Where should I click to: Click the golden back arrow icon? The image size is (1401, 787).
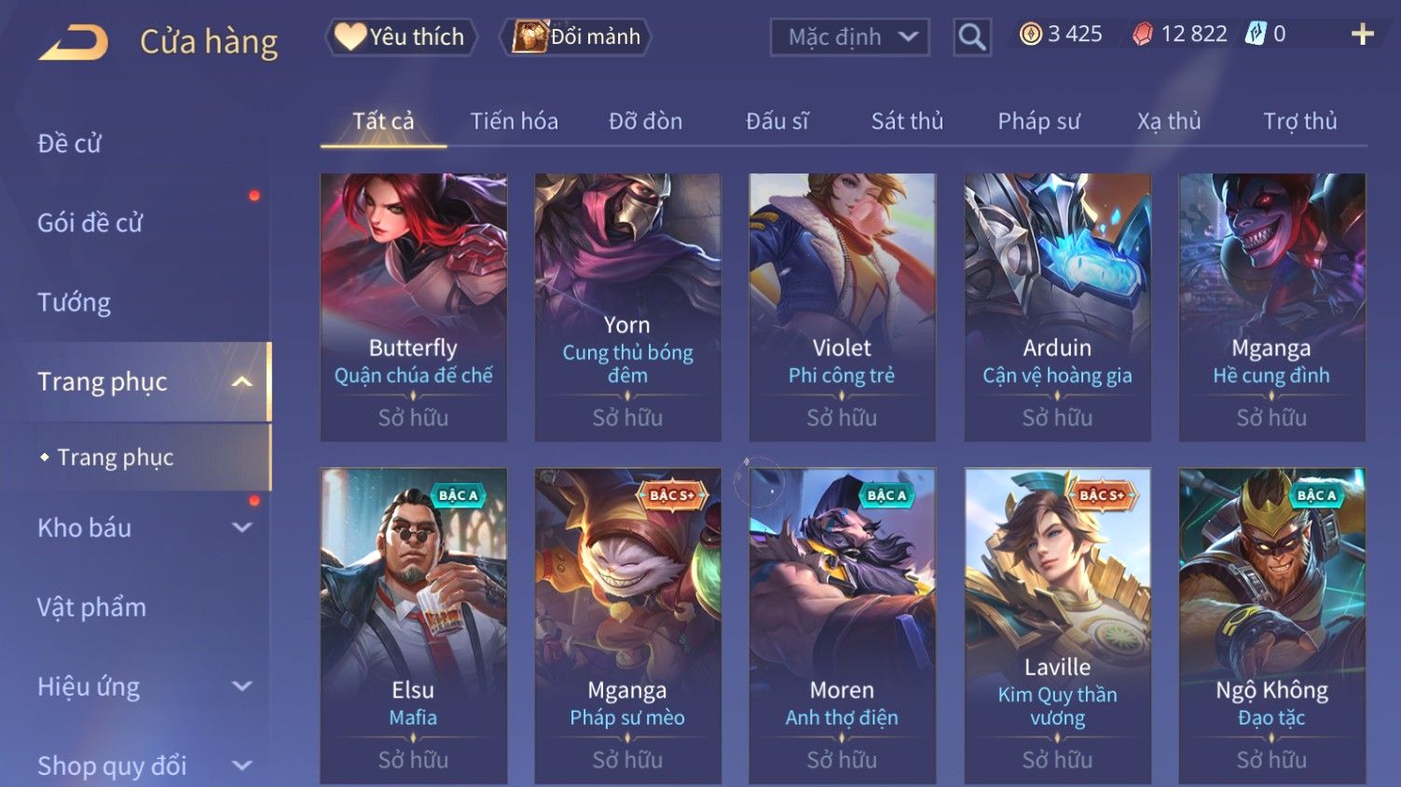74,43
